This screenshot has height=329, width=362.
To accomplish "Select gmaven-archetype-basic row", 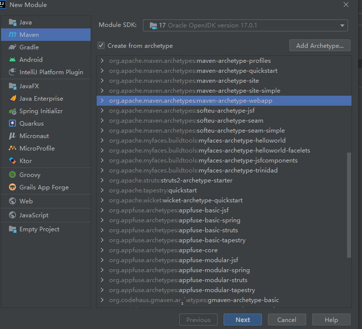I will 224,300.
